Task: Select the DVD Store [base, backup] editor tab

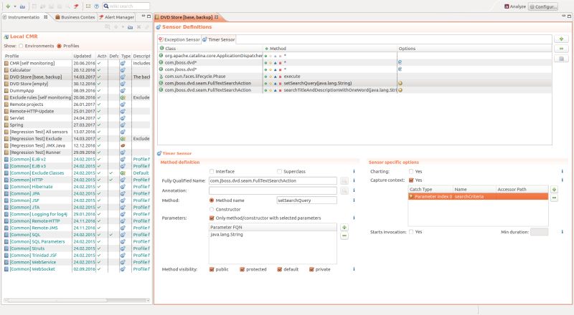Action: pos(187,17)
